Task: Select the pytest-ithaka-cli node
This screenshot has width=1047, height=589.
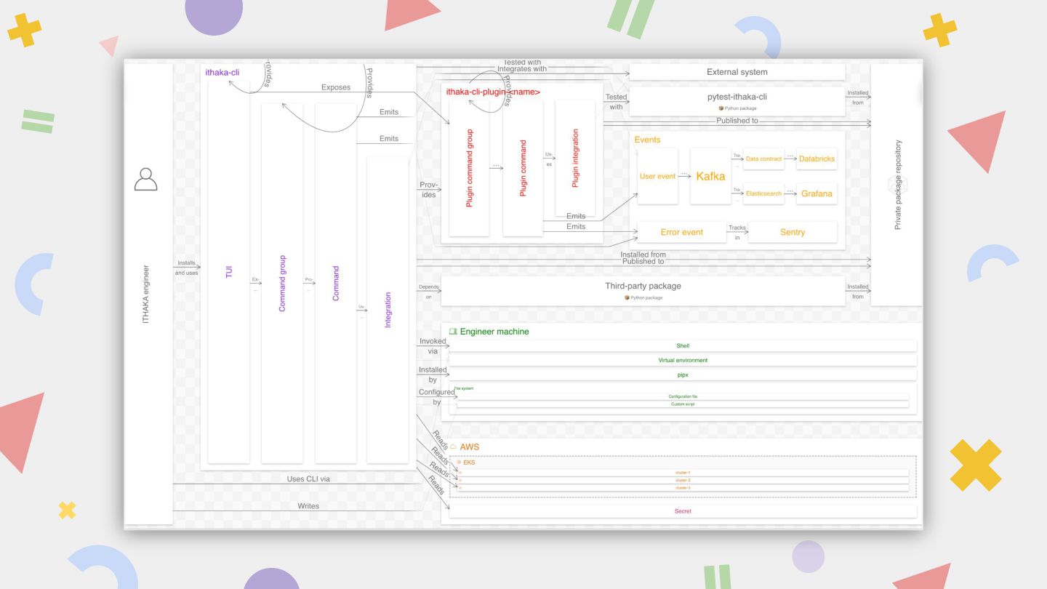Action: pos(737,101)
